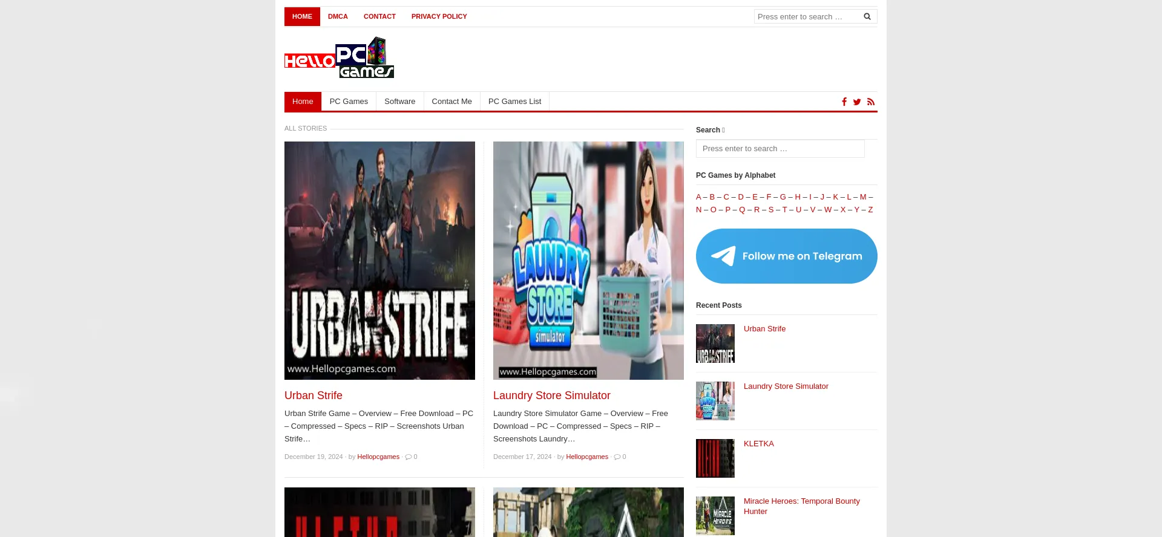Open the RSS feed icon
This screenshot has height=537, width=1162.
[x=871, y=102]
